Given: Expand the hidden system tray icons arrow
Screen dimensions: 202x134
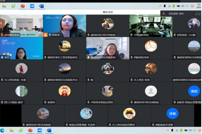Looking at the screenshot, I should pyautogui.click(x=160, y=6).
